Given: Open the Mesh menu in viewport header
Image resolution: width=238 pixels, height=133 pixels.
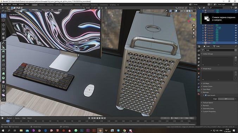Looking at the screenshot, I should 40,11.
